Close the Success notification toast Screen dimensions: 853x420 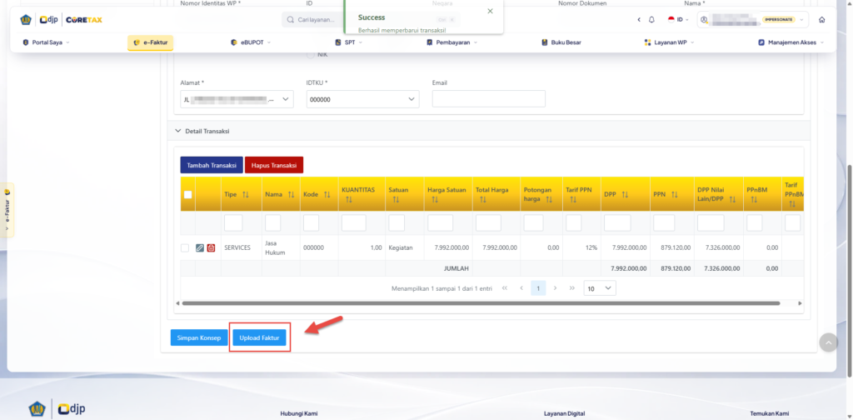pyautogui.click(x=490, y=11)
